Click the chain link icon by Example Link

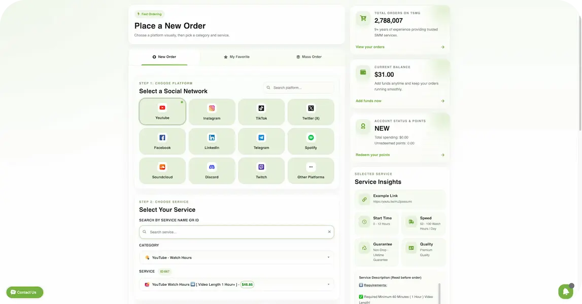click(x=364, y=200)
